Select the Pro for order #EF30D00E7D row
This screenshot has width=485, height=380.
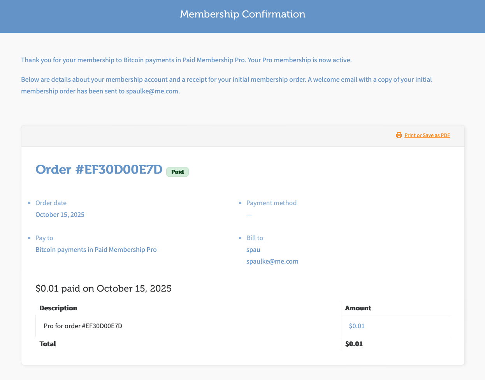pos(83,326)
